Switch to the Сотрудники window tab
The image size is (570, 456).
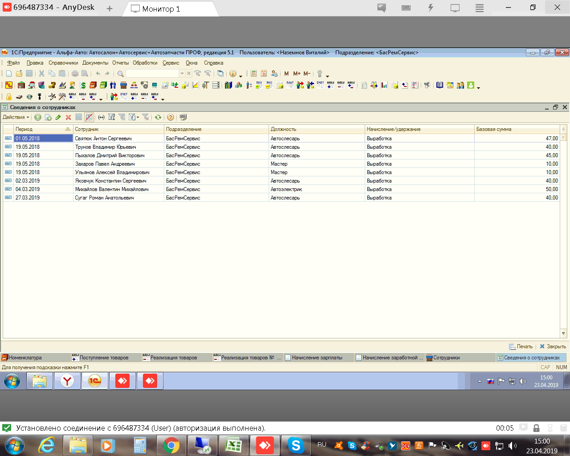[x=446, y=358]
